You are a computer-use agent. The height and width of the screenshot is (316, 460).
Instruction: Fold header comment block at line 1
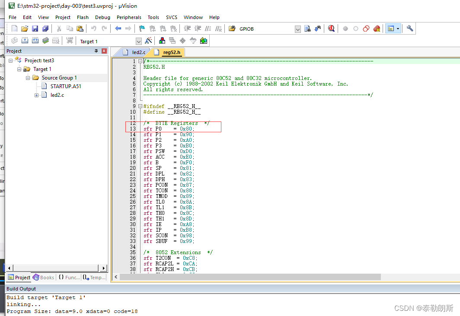tap(140, 61)
